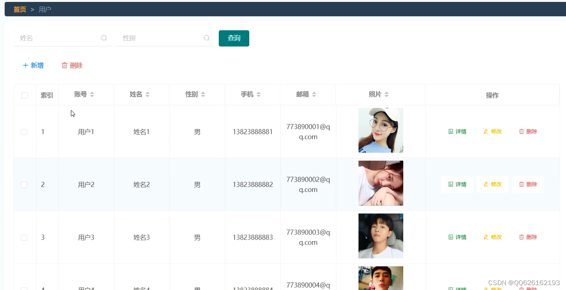Click the email 773890004@qq.com
This screenshot has height=290, width=566.
(x=308, y=285)
